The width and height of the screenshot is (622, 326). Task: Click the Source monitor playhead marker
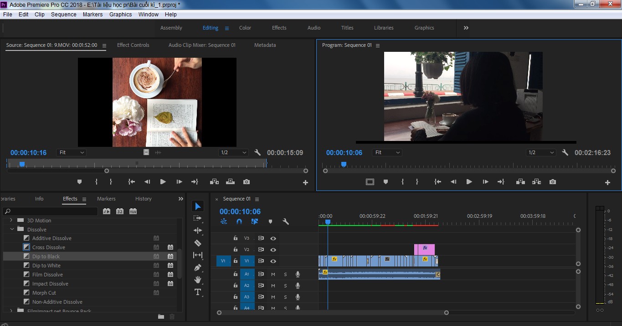tap(22, 164)
